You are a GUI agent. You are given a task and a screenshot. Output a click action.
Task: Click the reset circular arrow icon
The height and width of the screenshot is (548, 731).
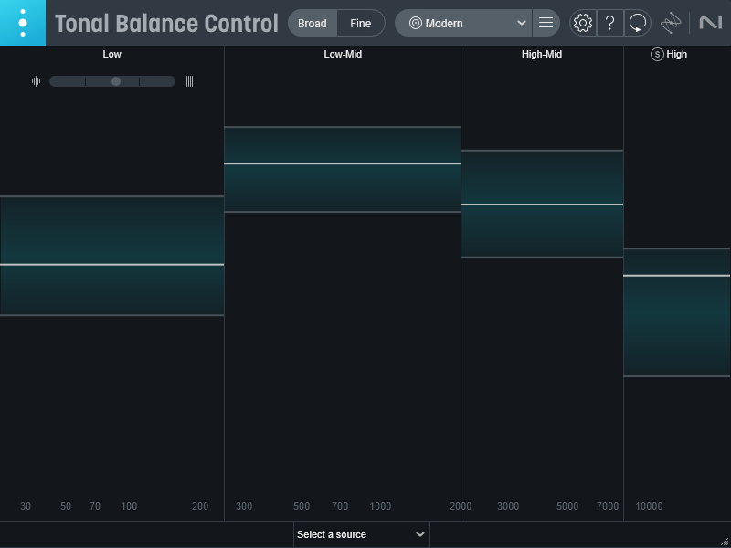tap(637, 23)
